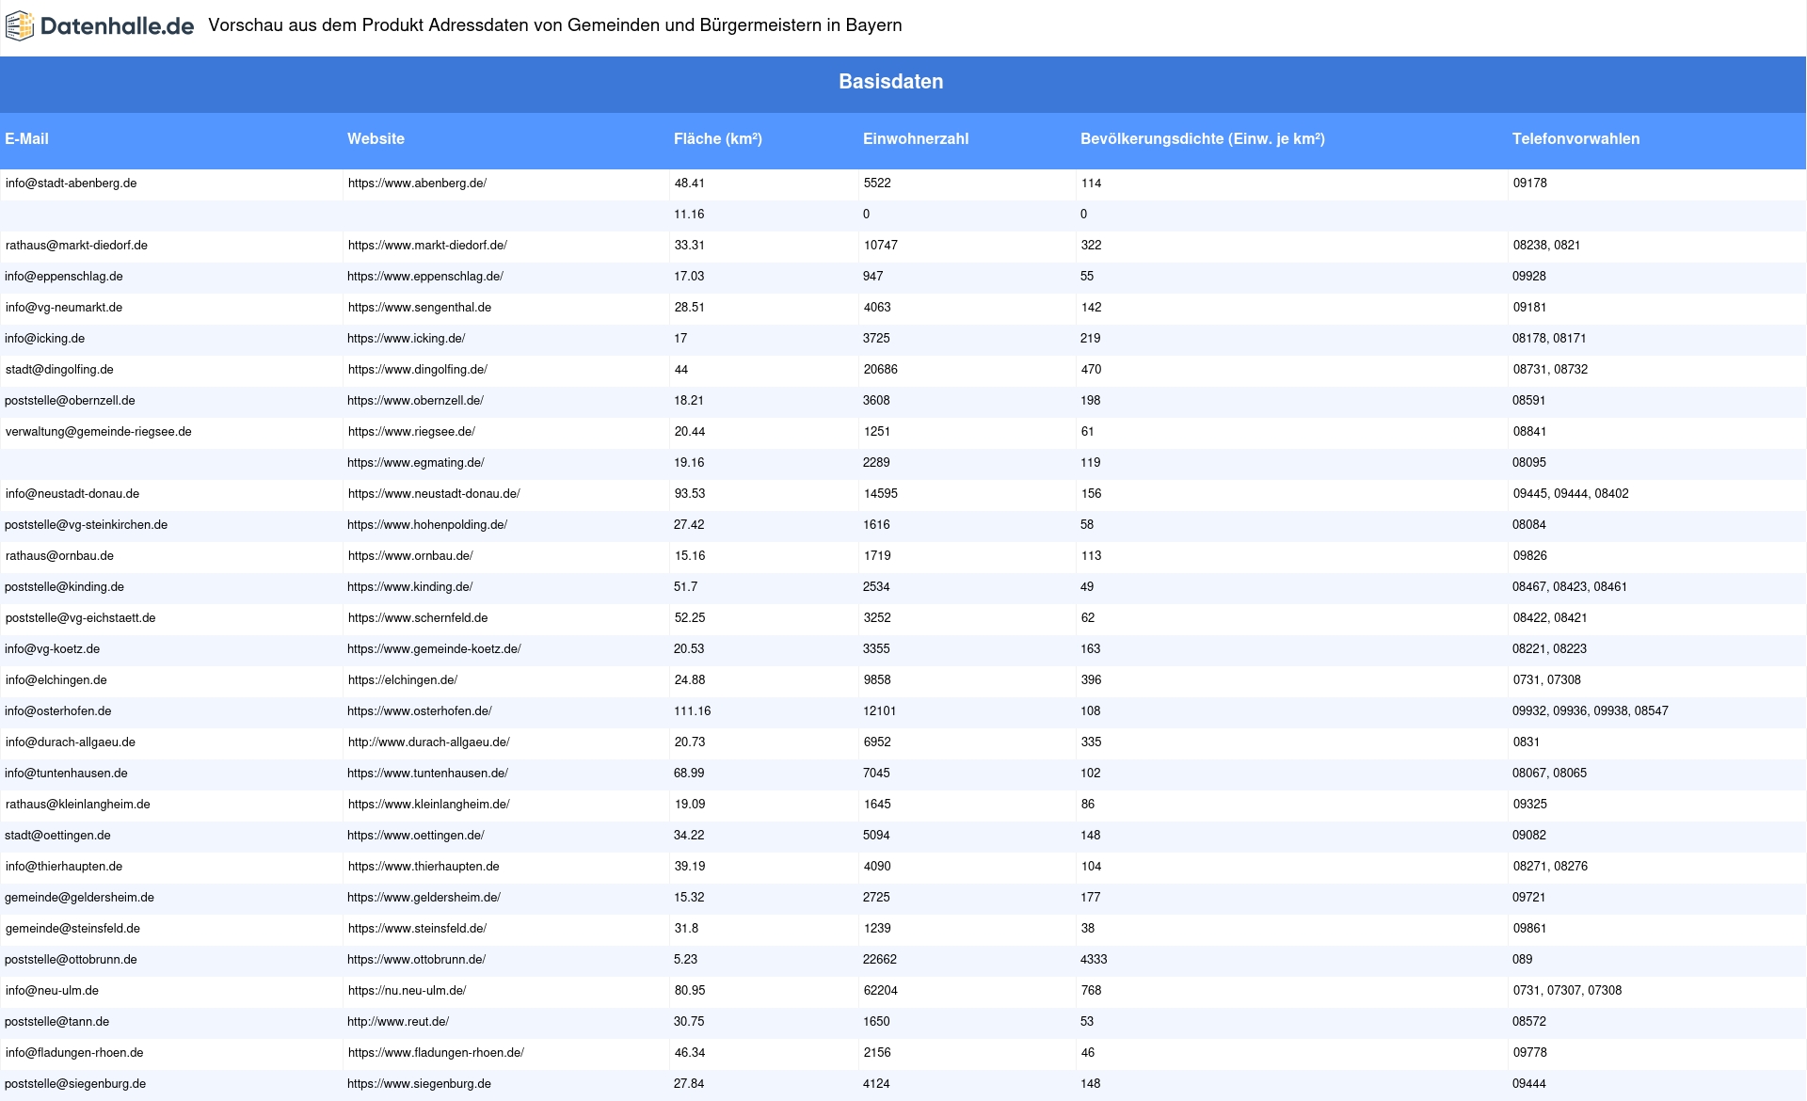The image size is (1807, 1101).
Task: Click the Datenhalle.de logo
Action: pyautogui.click(x=100, y=26)
